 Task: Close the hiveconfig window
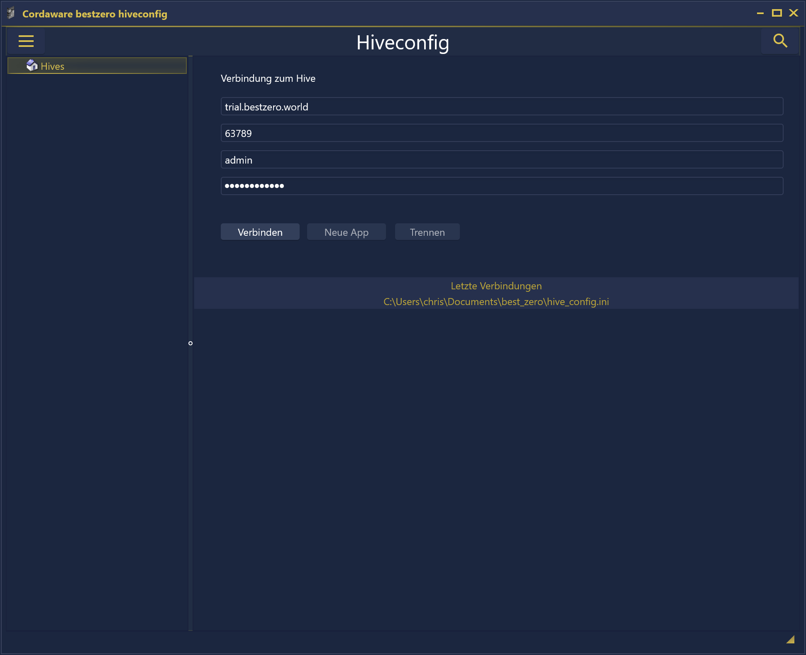pos(794,13)
